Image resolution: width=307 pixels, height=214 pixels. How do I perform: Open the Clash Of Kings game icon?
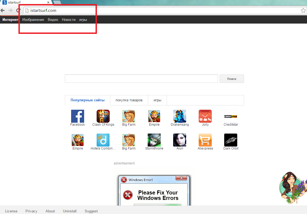(103, 116)
